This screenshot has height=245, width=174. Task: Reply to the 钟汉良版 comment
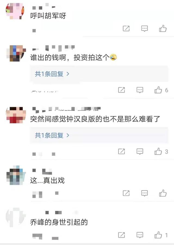click(140, 151)
